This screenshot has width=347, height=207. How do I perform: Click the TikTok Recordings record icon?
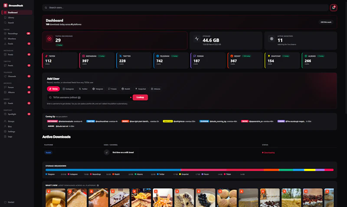(49, 39)
